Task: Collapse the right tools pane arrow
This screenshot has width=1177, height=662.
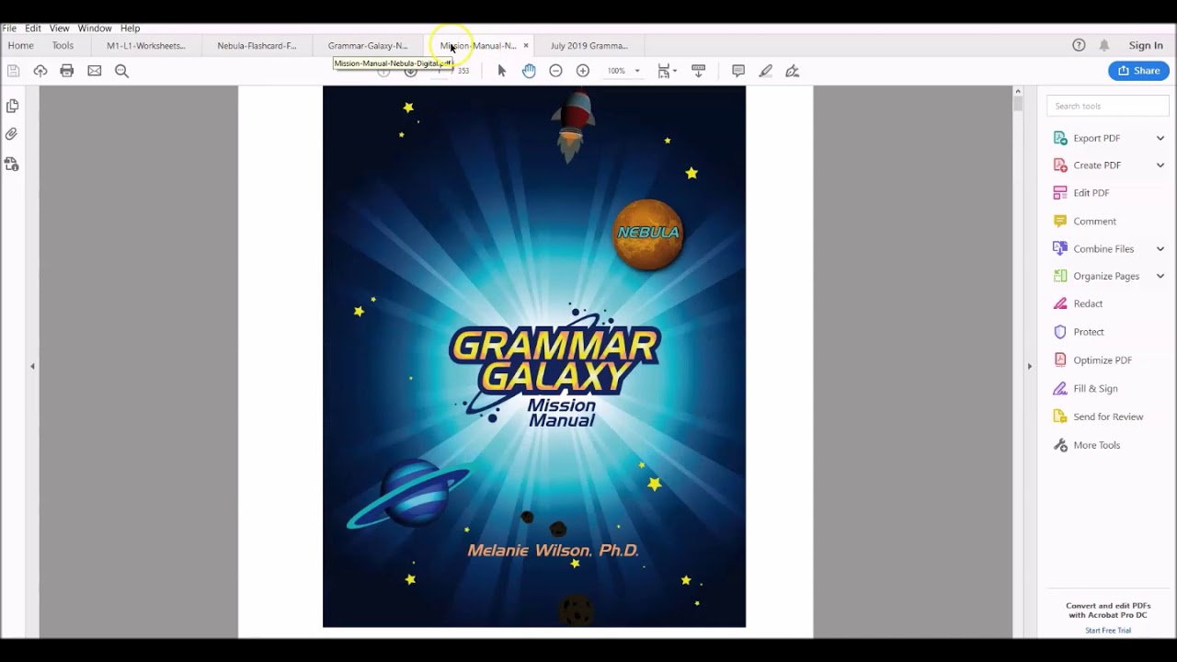Action: coord(1029,366)
